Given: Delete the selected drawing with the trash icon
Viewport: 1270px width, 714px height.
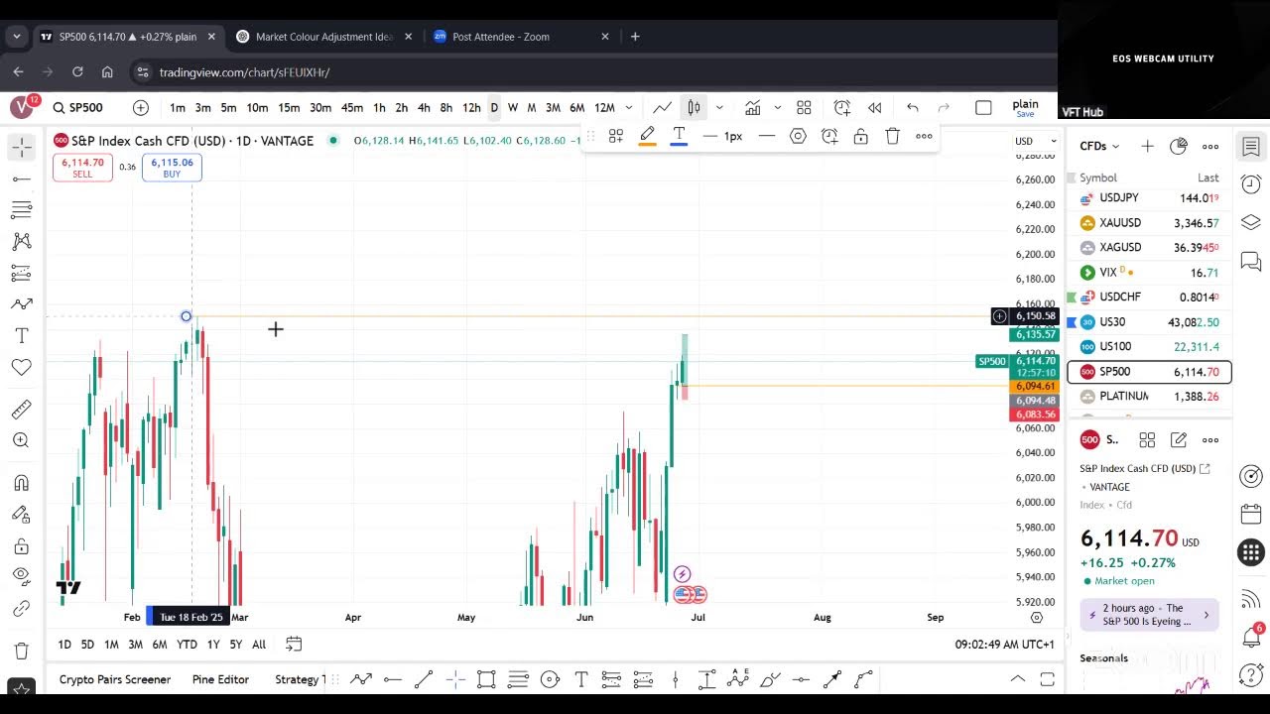Looking at the screenshot, I should point(892,136).
